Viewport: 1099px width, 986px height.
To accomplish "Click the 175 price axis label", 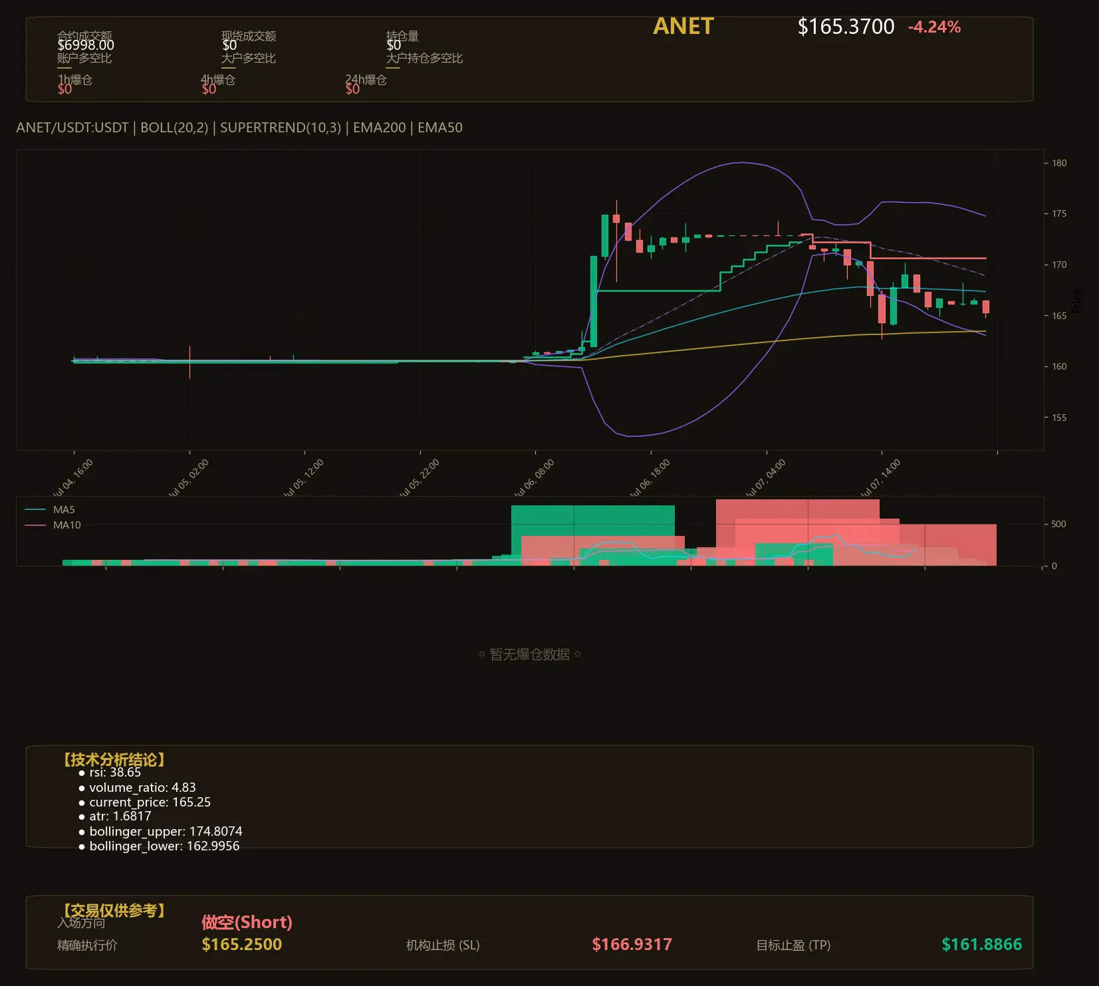I will coord(1059,213).
